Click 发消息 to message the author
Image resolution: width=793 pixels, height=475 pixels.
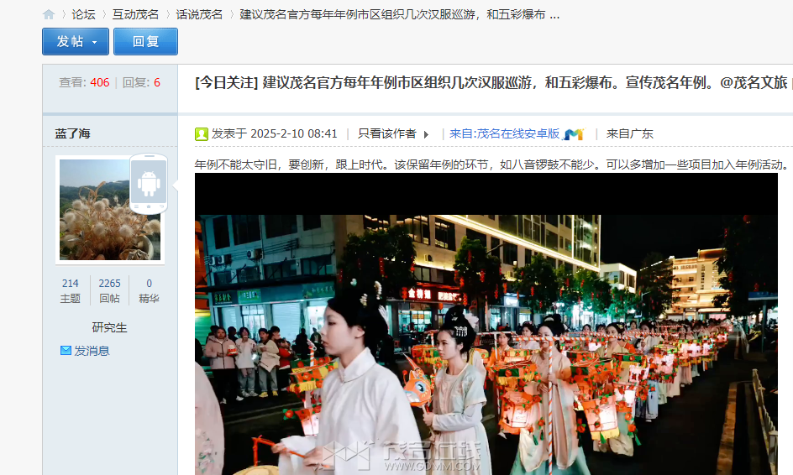[92, 351]
